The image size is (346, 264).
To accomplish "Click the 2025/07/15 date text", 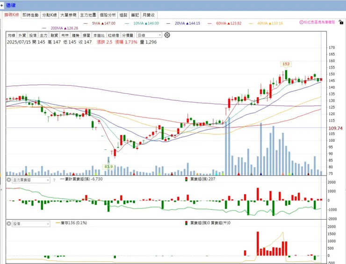I will point(19,42).
